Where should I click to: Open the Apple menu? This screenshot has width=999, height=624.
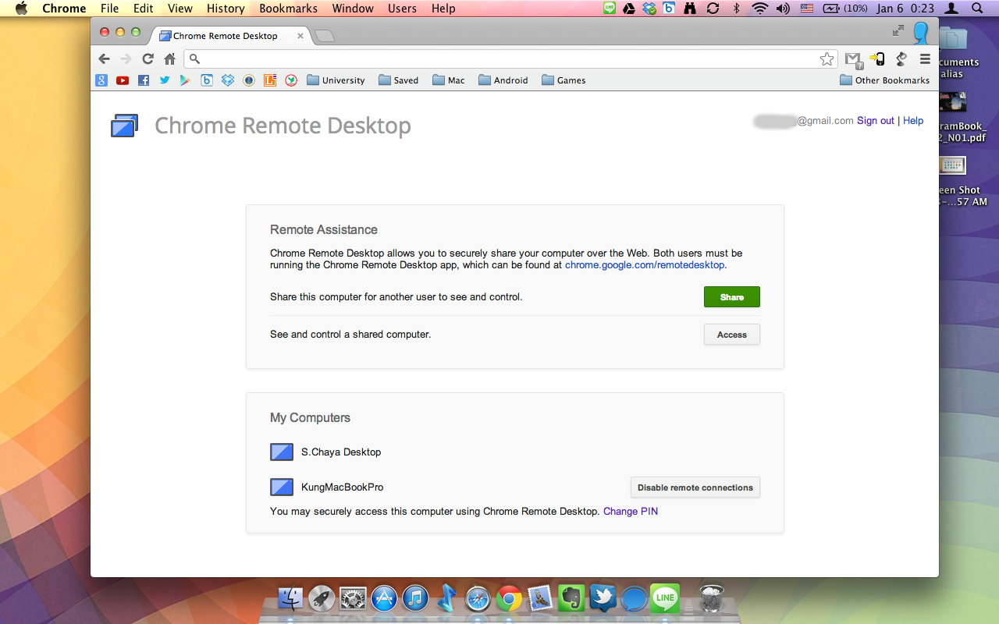point(21,9)
